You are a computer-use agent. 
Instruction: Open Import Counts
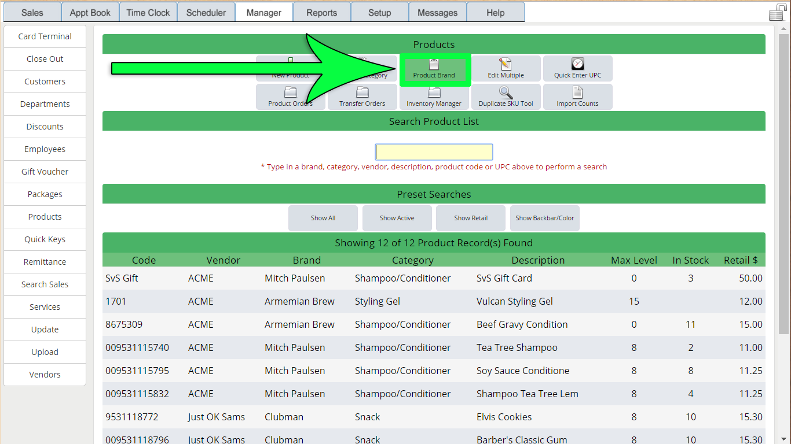[x=577, y=97]
